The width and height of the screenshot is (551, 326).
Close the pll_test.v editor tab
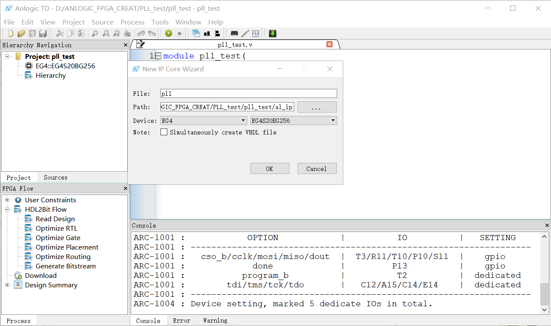click(x=329, y=44)
